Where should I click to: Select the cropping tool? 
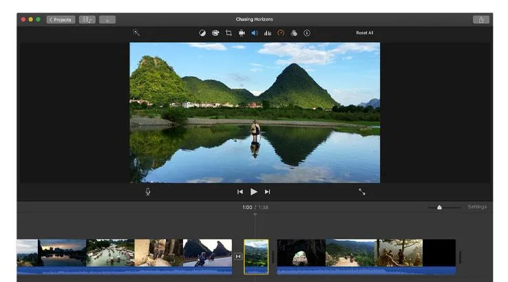tap(229, 32)
